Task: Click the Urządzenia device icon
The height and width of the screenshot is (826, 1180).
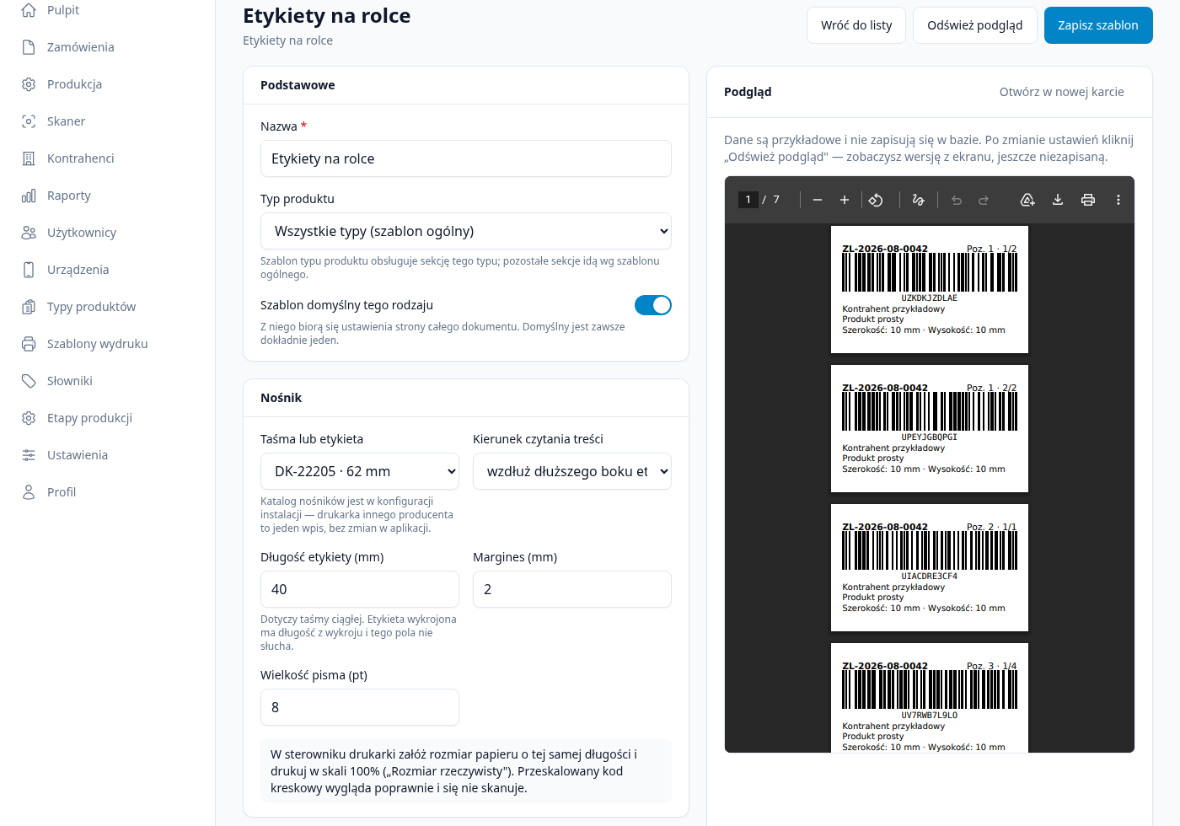Action: tap(29, 270)
